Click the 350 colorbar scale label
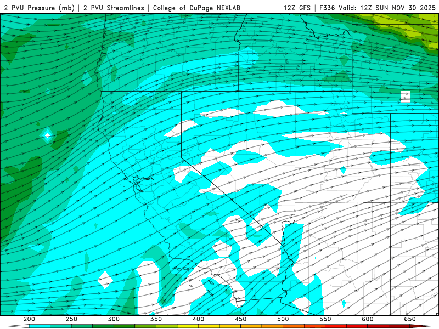Image resolution: width=439 pixels, height=329 pixels. 156,319
